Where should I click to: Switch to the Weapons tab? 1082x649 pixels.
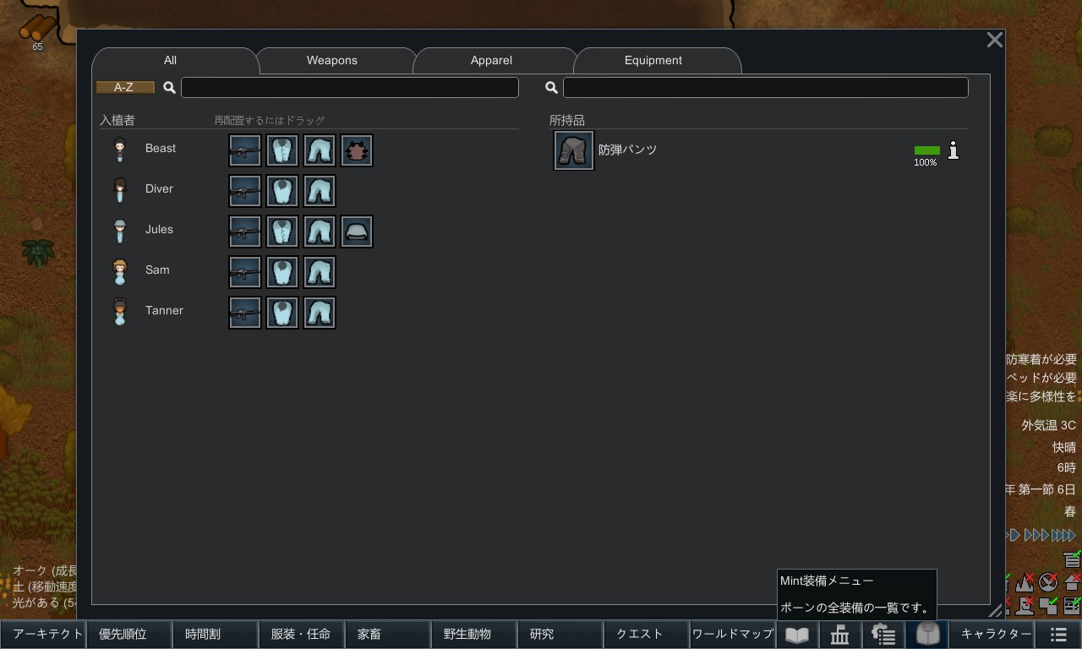coord(332,61)
